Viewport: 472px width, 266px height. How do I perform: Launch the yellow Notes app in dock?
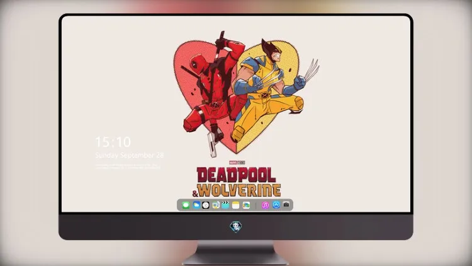(x=236, y=205)
